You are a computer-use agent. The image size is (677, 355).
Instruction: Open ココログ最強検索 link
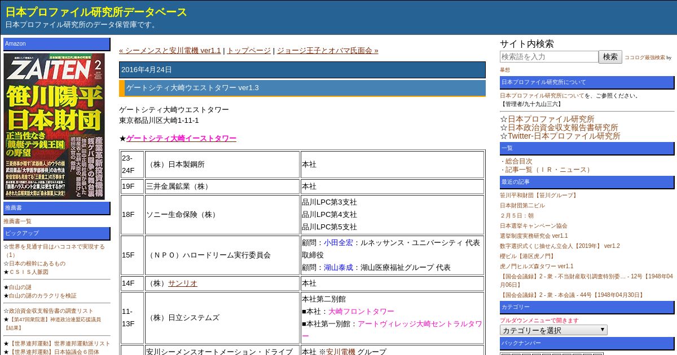tap(644, 57)
